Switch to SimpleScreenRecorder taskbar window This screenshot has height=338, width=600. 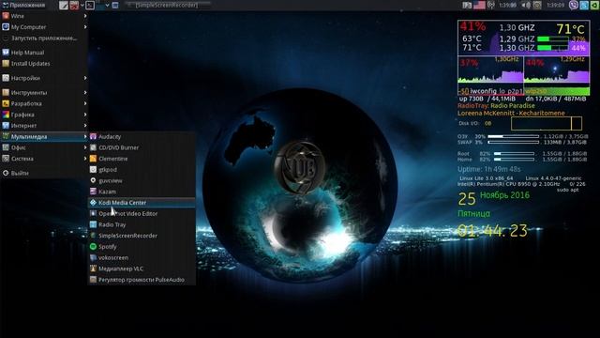(167, 5)
